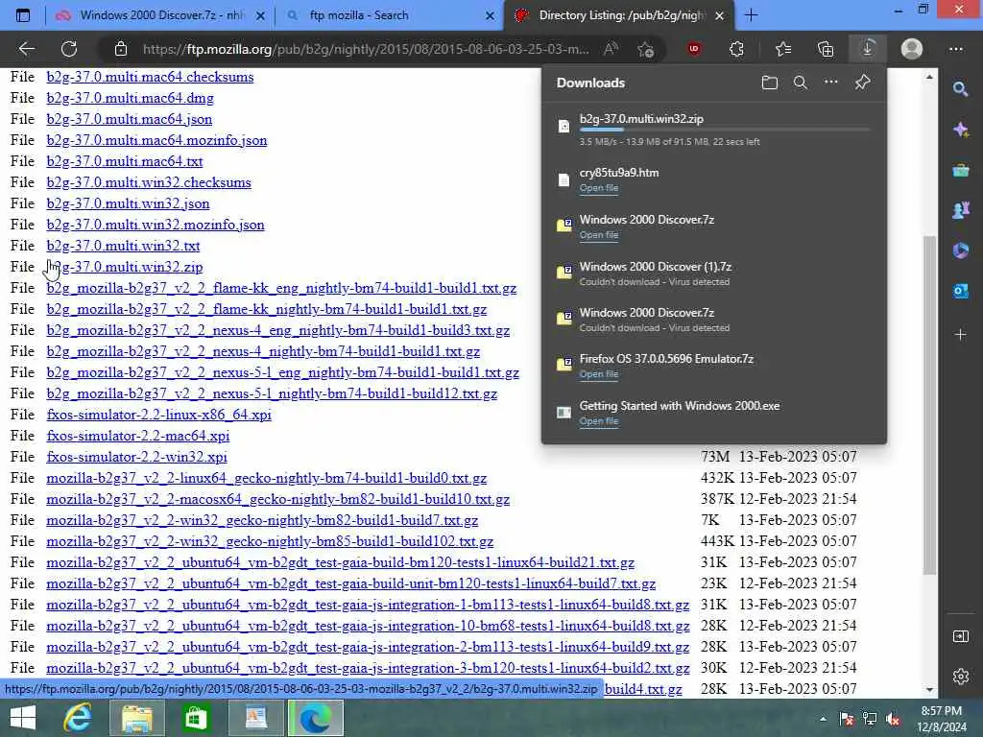Click the b2g-37.0.multi.win32.zip page link
Image resolution: width=983 pixels, height=737 pixels.
[x=124, y=267]
